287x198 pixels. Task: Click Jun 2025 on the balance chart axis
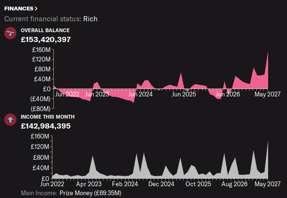click(184, 95)
